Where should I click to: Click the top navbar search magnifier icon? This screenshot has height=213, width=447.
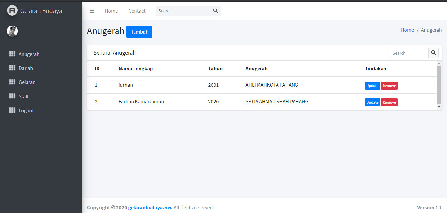click(x=215, y=11)
